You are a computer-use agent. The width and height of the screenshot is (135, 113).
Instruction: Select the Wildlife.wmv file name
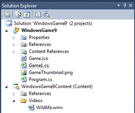(x=49, y=107)
